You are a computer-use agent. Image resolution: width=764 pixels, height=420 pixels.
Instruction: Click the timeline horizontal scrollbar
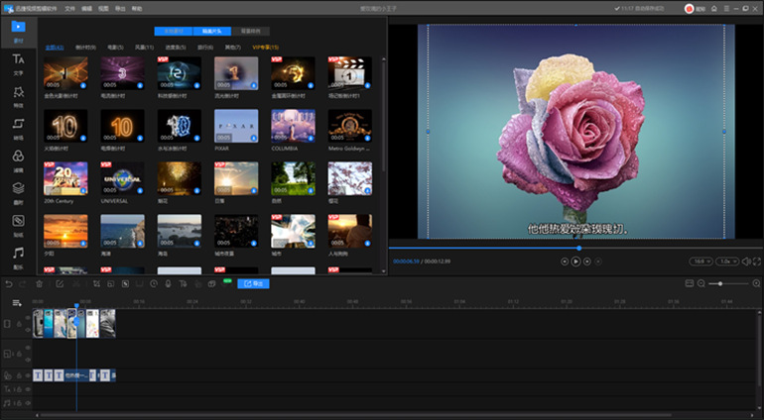click(355, 415)
